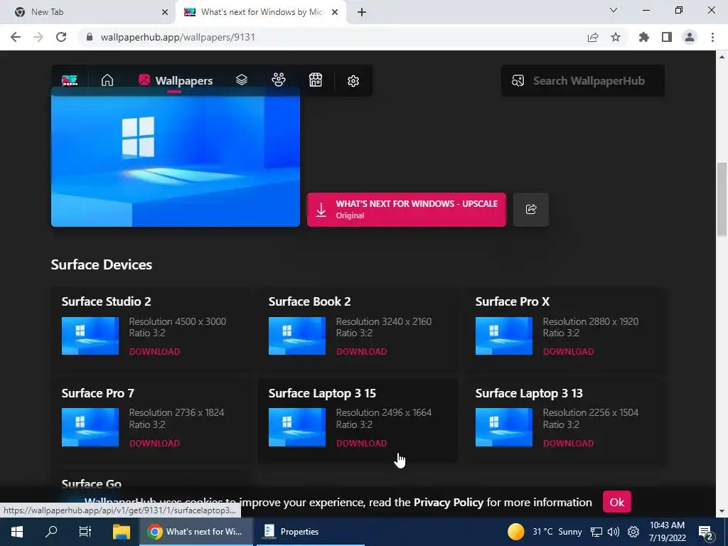Download the Surface Pro X wallpaper

[568, 351]
